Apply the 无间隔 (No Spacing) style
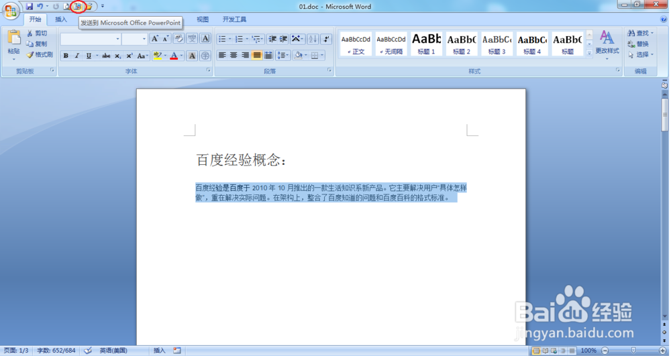The image size is (671, 356). click(391, 44)
